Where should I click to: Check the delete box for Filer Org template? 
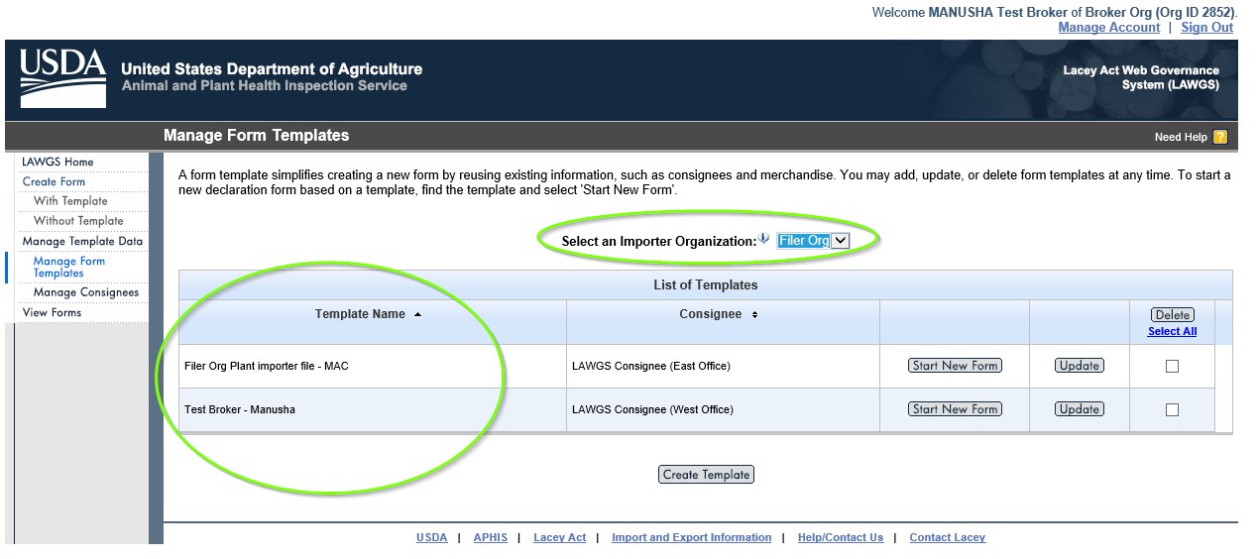[1172, 366]
